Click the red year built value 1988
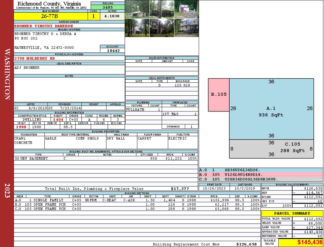Viewport: 324px width, 247px height. pyautogui.click(x=21, y=127)
